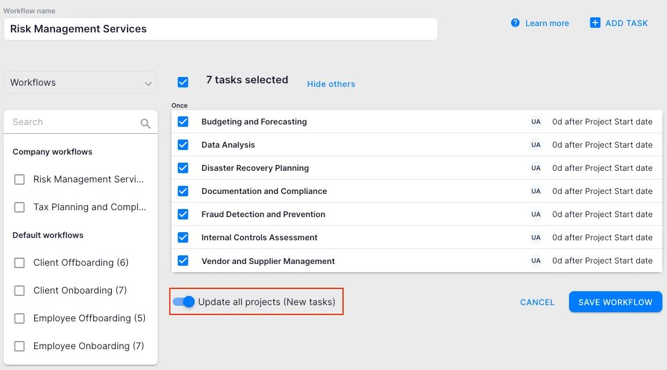Screen dimensions: 667x370
Task: Click the Hide others link
Action: pyautogui.click(x=331, y=84)
